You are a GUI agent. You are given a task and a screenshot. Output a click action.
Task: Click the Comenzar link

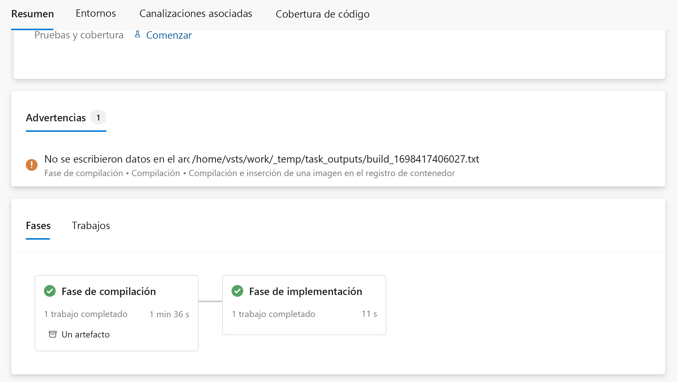point(169,35)
